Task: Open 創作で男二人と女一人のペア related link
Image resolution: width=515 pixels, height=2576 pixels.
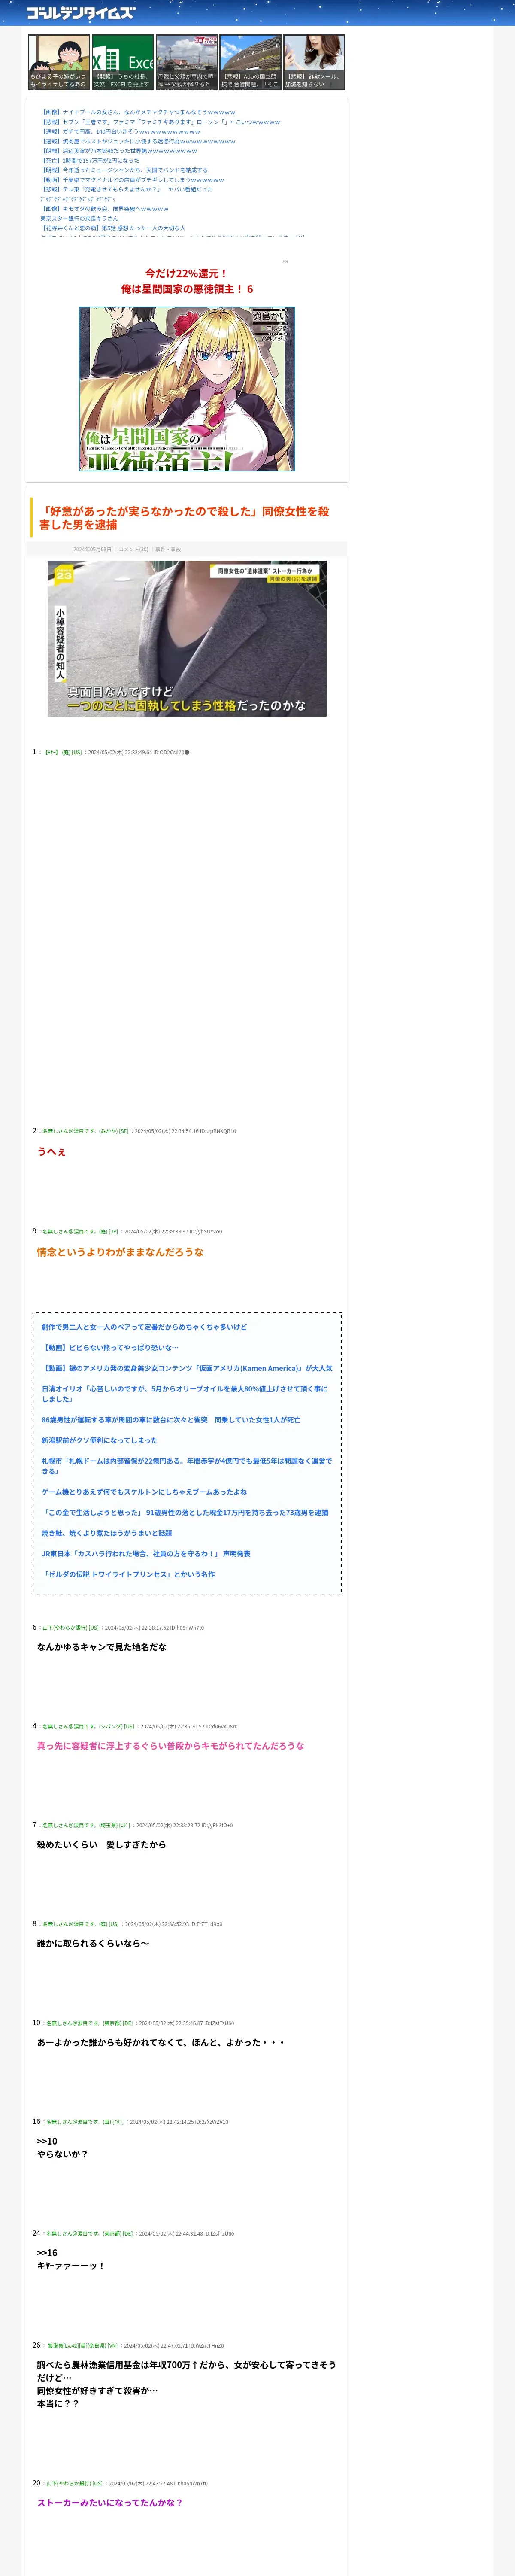Action: pyautogui.click(x=144, y=1327)
